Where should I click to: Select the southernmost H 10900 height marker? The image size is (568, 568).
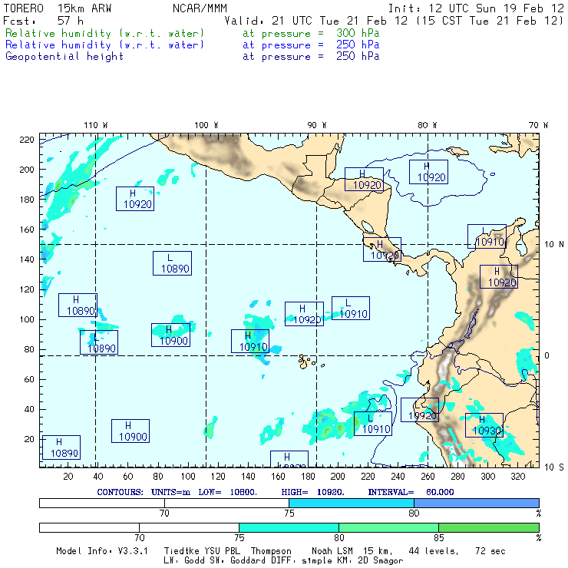(130, 431)
